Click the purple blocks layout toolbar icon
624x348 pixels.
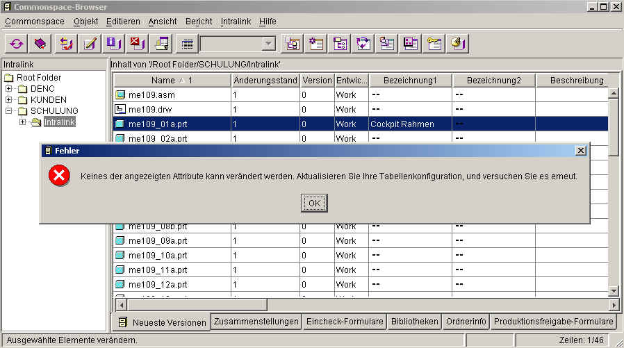(x=410, y=44)
